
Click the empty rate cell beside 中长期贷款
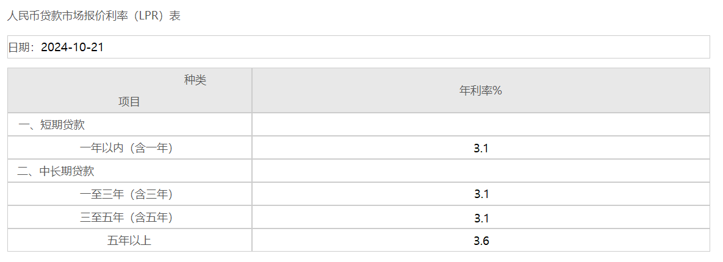coord(481,171)
